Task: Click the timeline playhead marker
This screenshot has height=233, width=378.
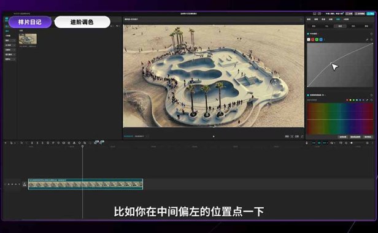Action: (x=82, y=147)
